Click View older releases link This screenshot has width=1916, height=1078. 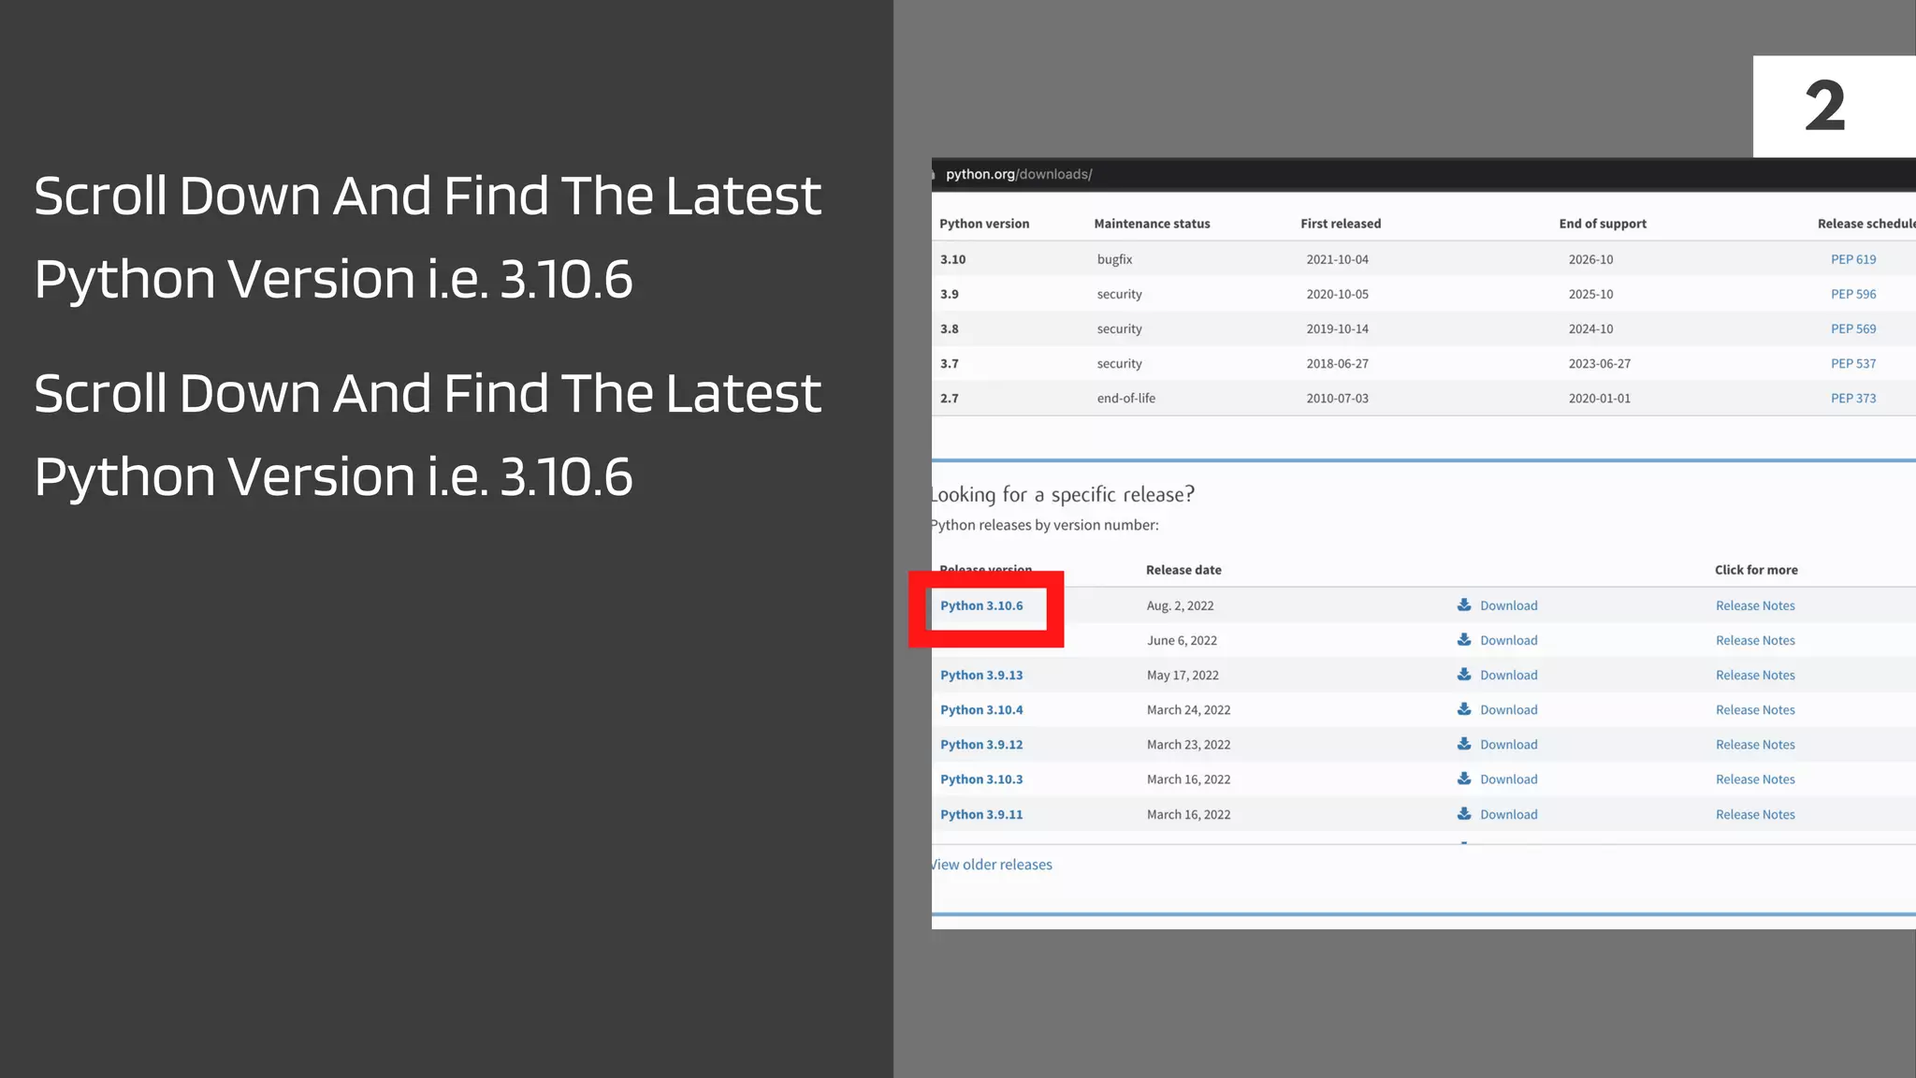(x=992, y=865)
